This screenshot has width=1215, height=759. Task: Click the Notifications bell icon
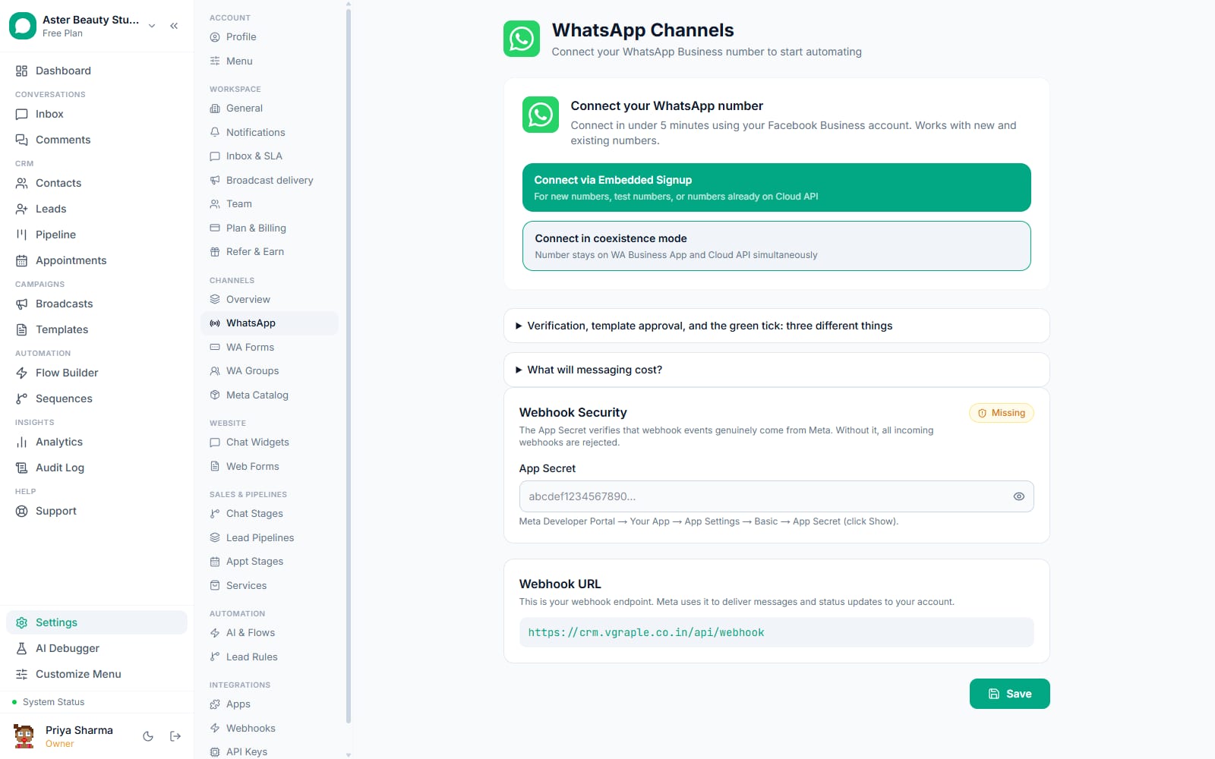(215, 132)
